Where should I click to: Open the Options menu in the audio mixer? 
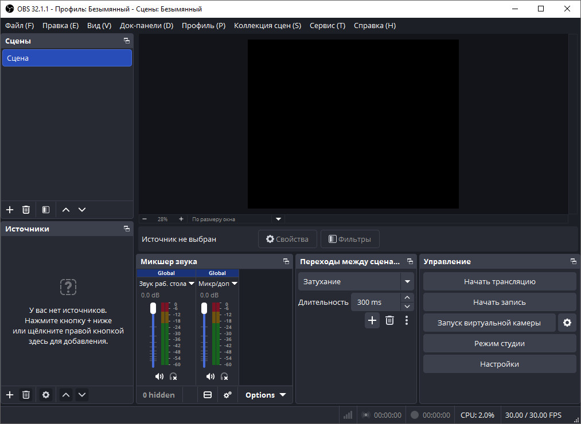pos(265,395)
